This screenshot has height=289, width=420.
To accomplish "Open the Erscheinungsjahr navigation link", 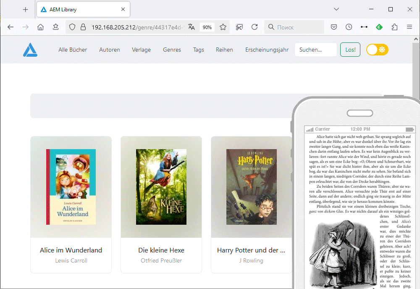I will point(267,50).
